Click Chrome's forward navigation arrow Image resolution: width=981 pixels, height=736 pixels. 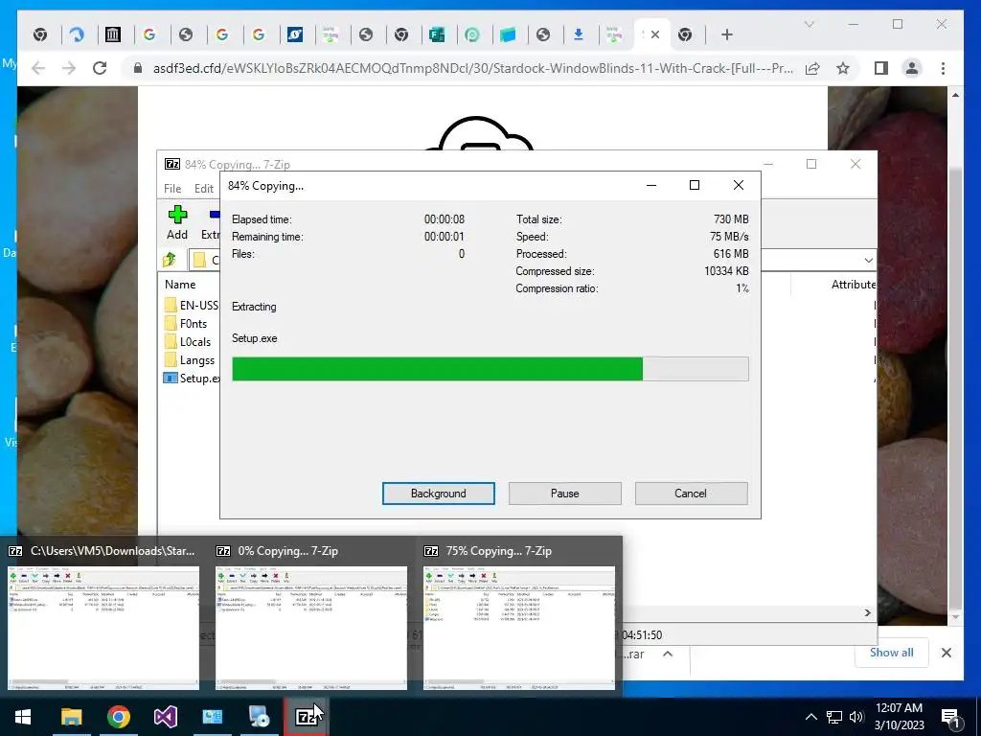pyautogui.click(x=69, y=68)
